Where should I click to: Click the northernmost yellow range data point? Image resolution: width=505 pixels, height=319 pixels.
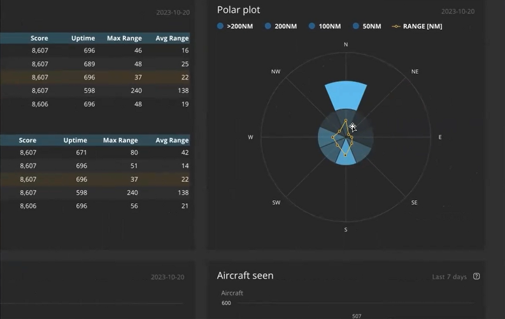[346, 120]
